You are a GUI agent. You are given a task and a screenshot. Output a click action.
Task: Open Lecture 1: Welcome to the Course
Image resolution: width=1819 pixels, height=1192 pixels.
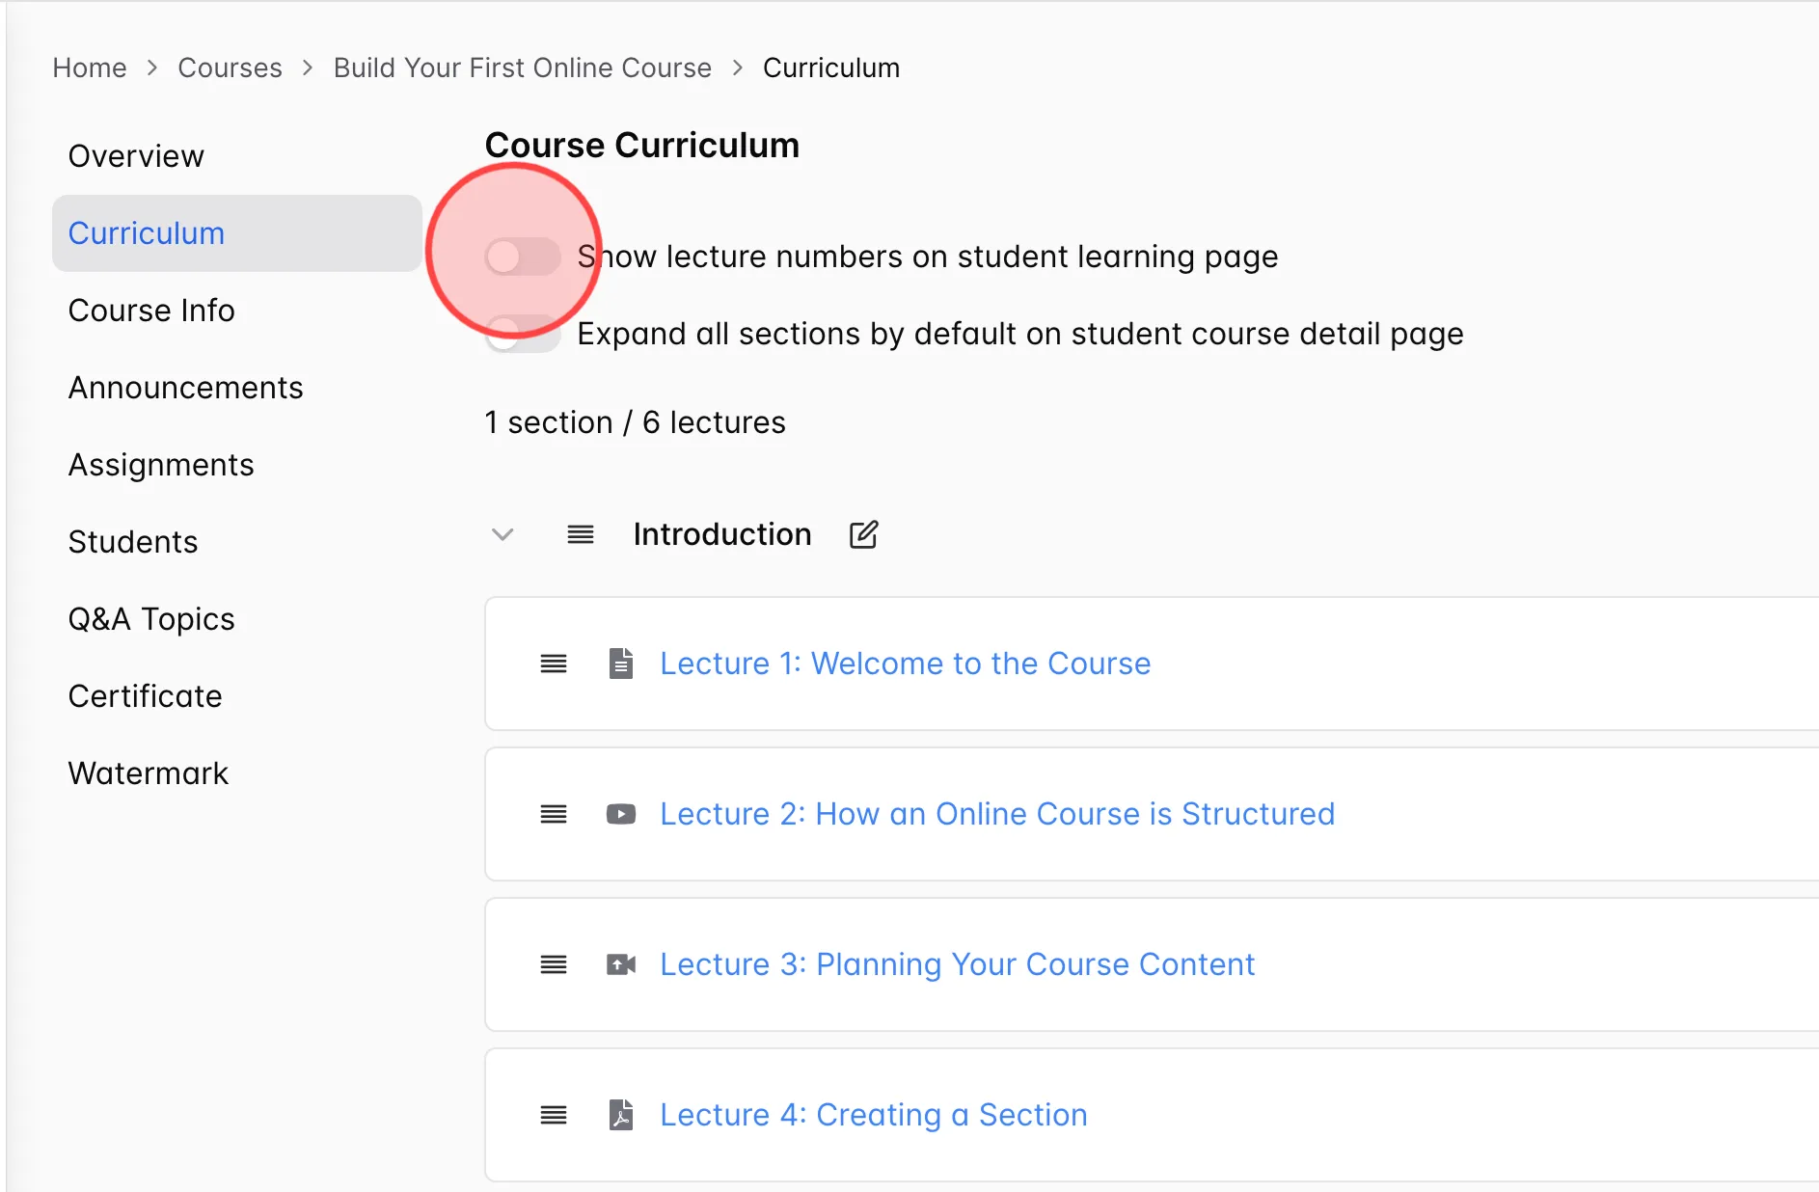905,664
